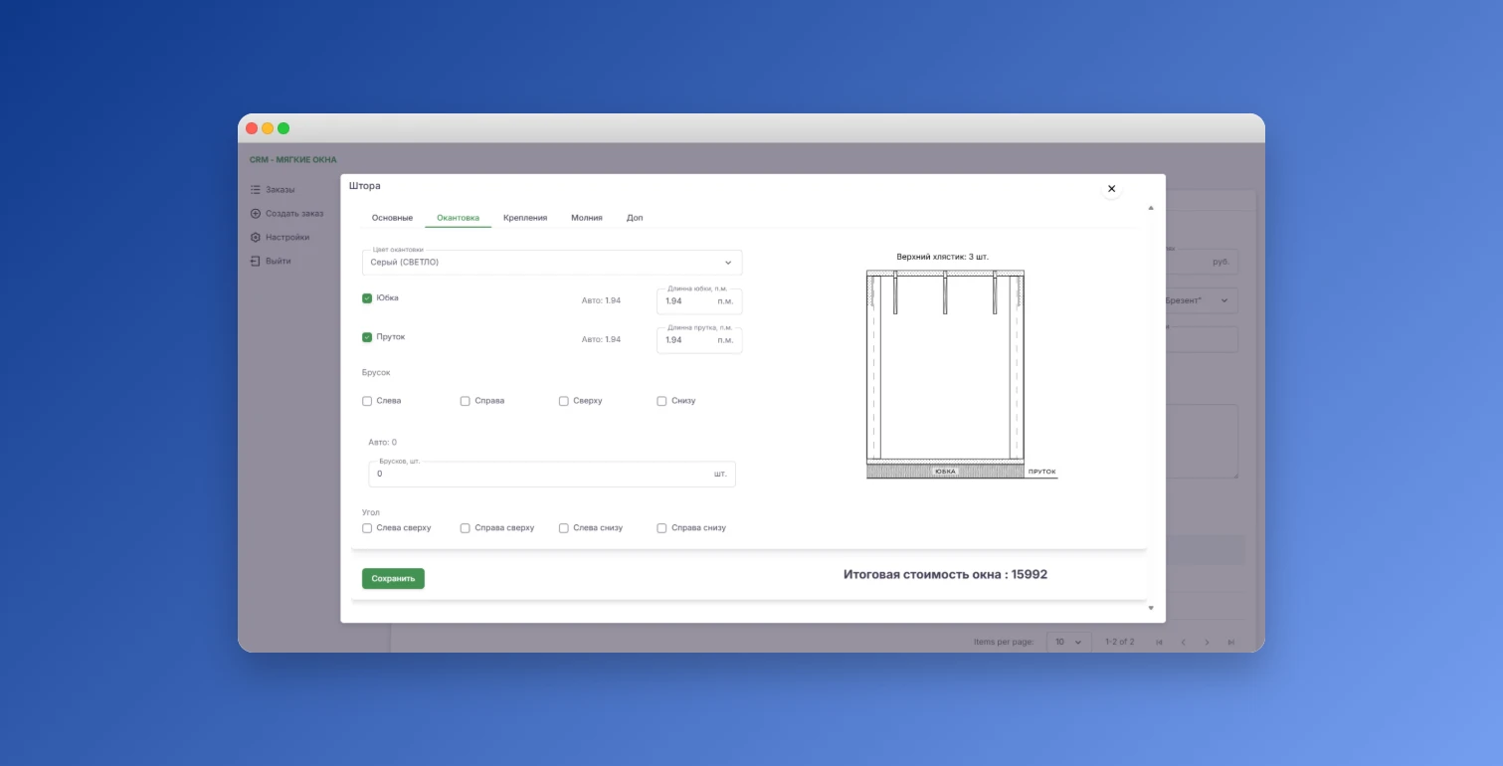Viewport: 1503px width, 766px height.
Task: Click the Заказы list icon in the sidebar
Action: tap(256, 189)
